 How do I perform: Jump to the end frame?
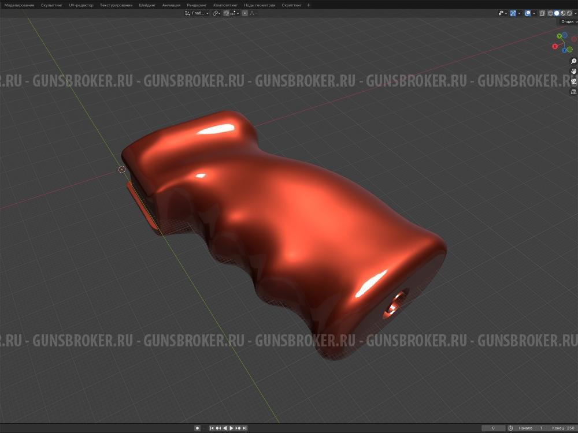[244, 428]
